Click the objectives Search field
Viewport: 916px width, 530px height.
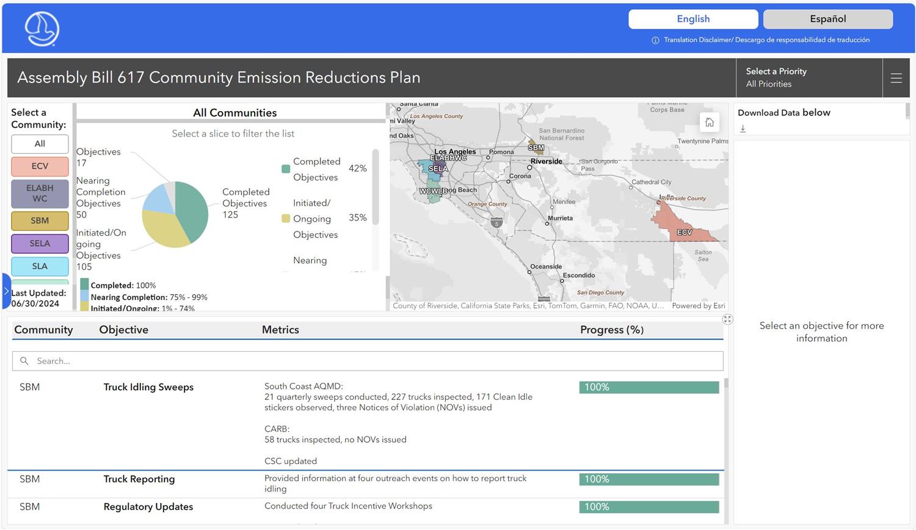(366, 361)
